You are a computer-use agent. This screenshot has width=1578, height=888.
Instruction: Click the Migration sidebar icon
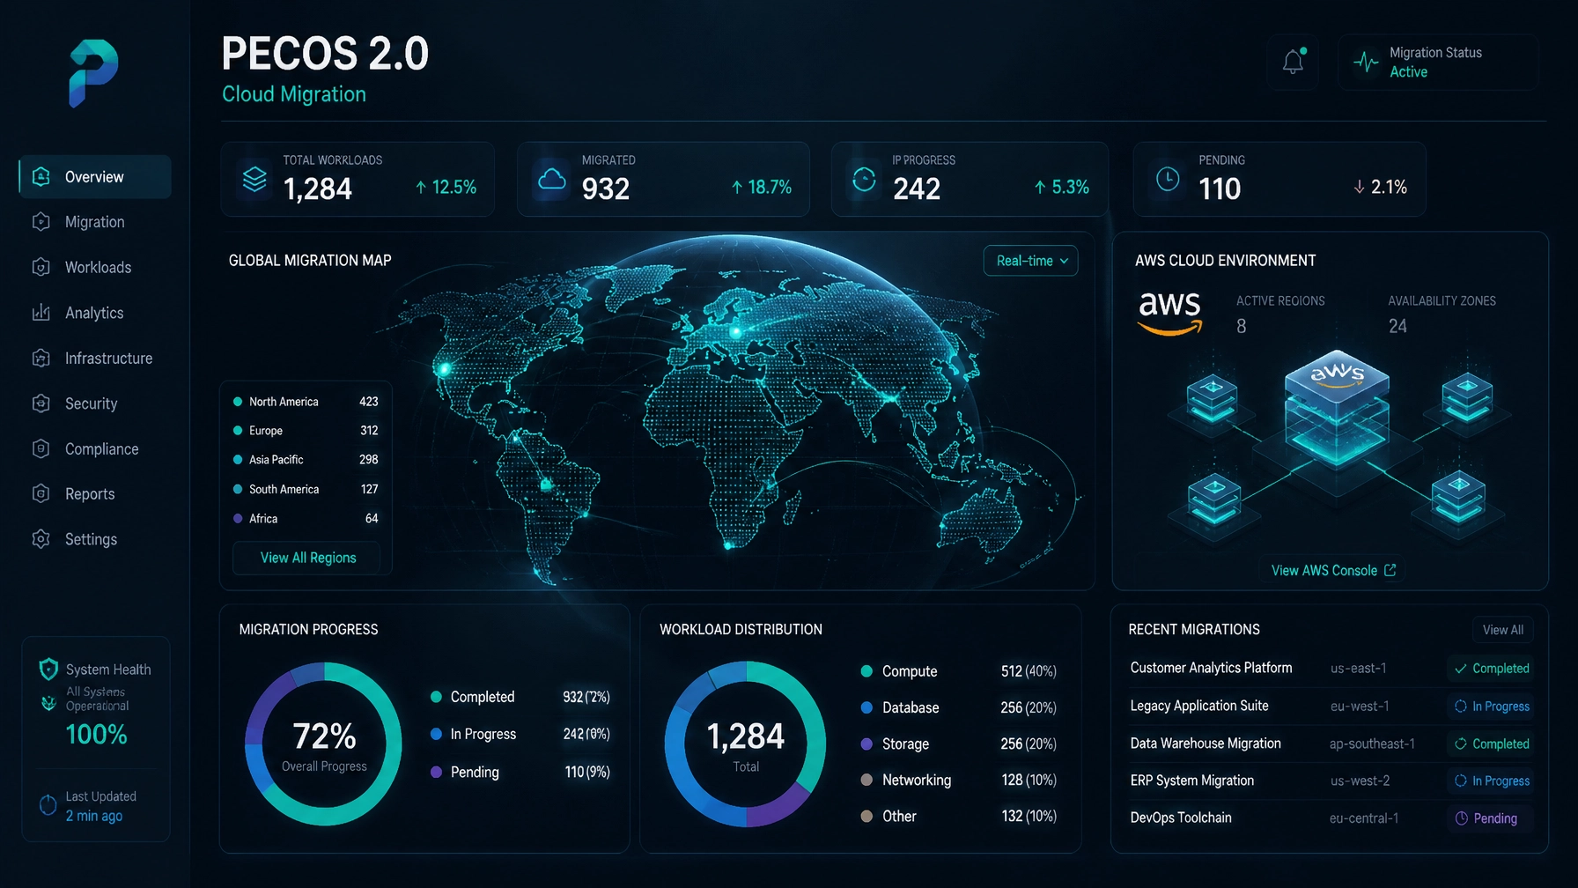coord(41,222)
